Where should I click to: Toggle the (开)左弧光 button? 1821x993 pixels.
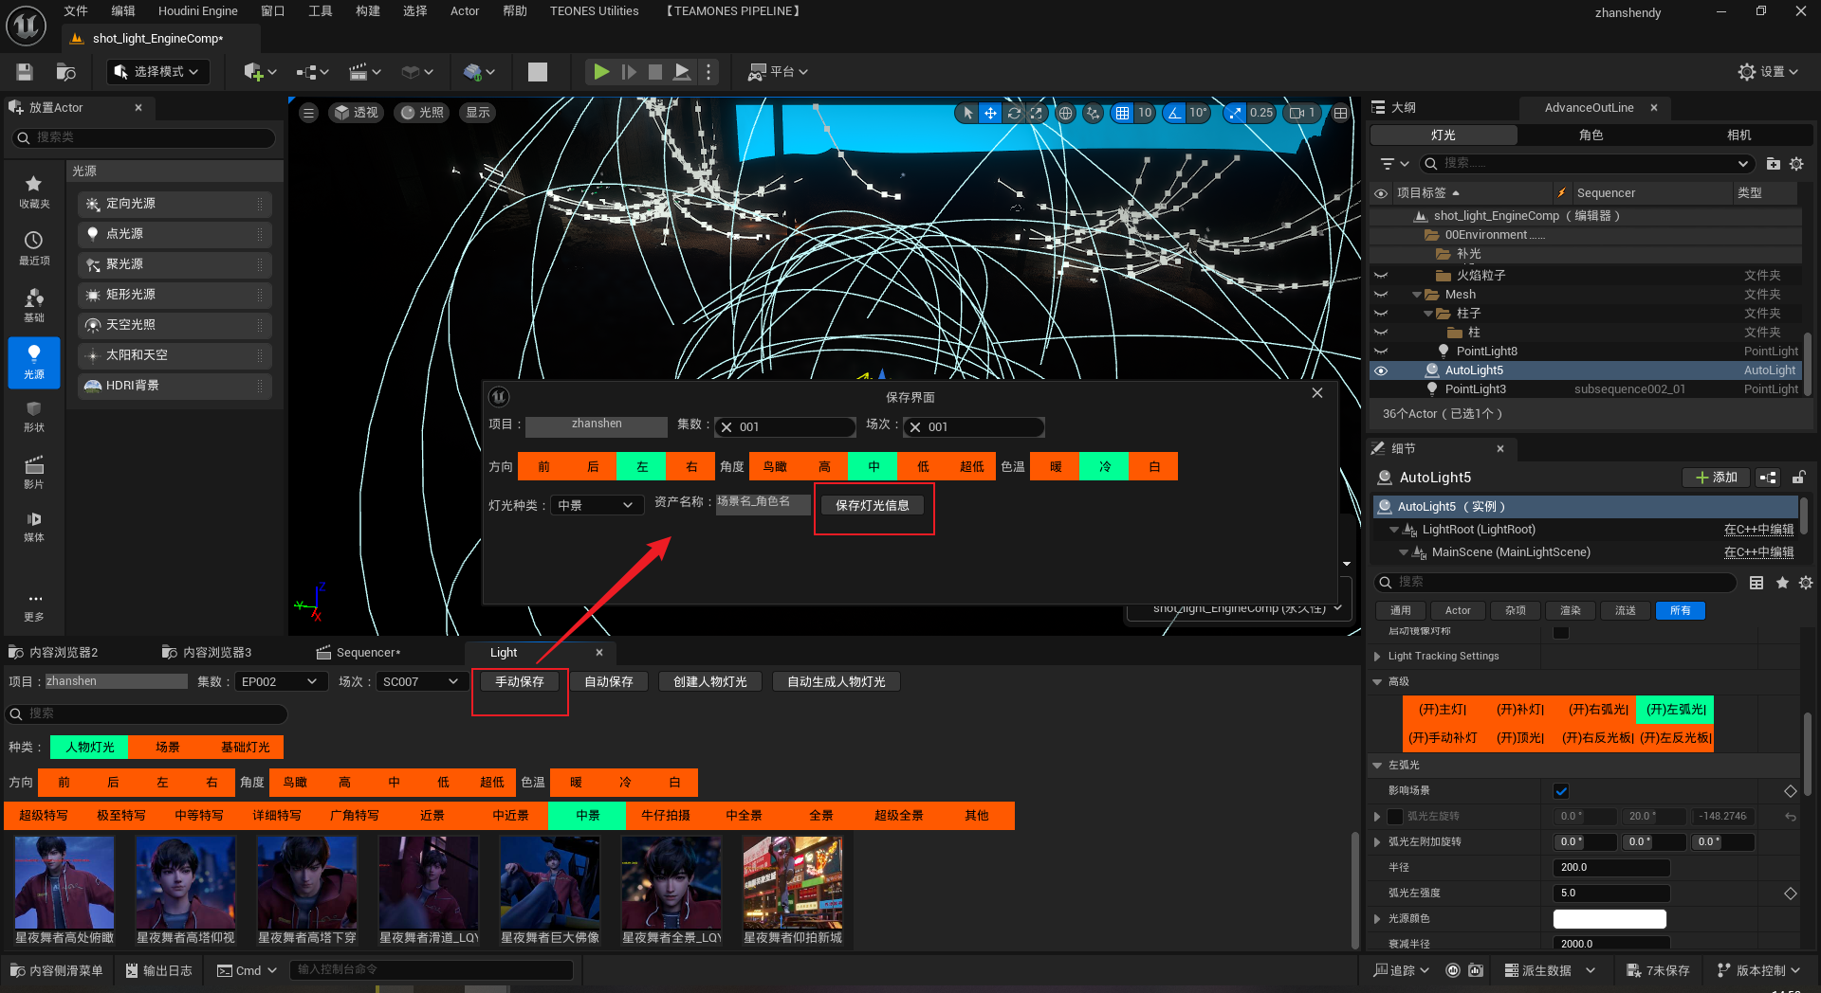(x=1676, y=710)
